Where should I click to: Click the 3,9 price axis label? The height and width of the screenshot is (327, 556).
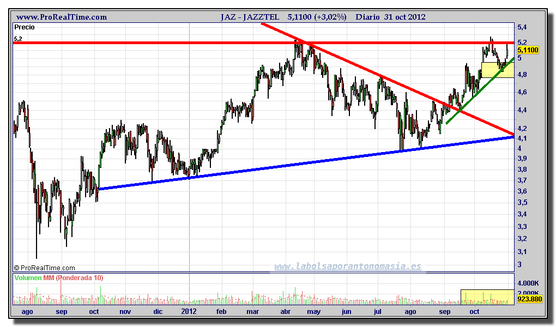[522, 159]
